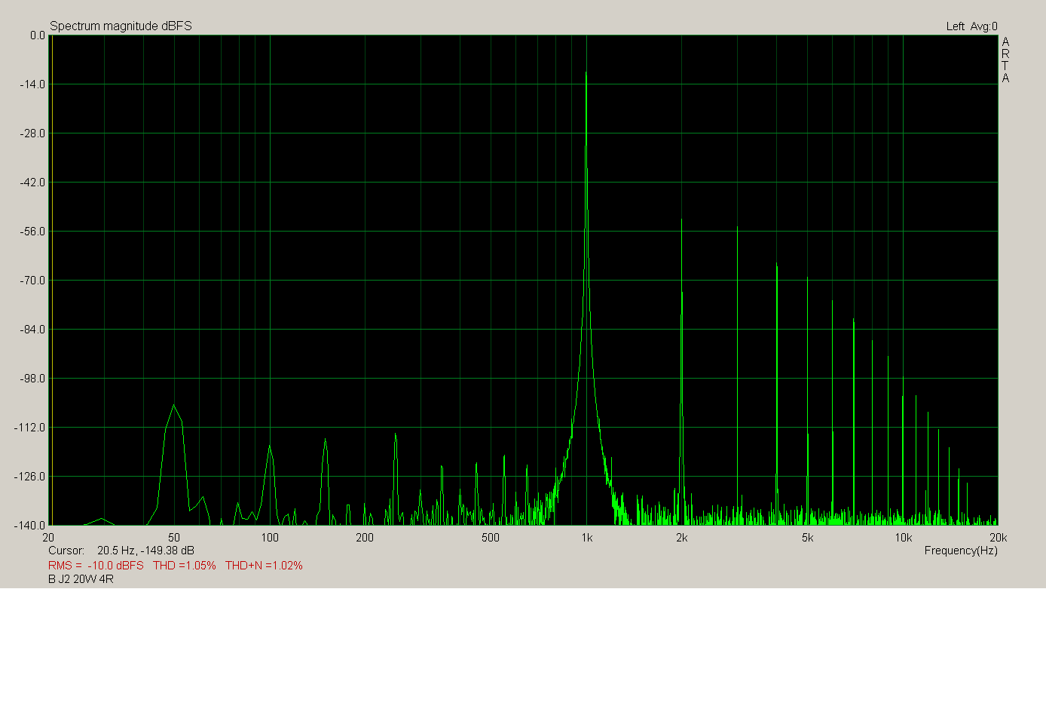Click the 500 Hz axis label
Image resolution: width=1046 pixels, height=724 pixels.
491,538
